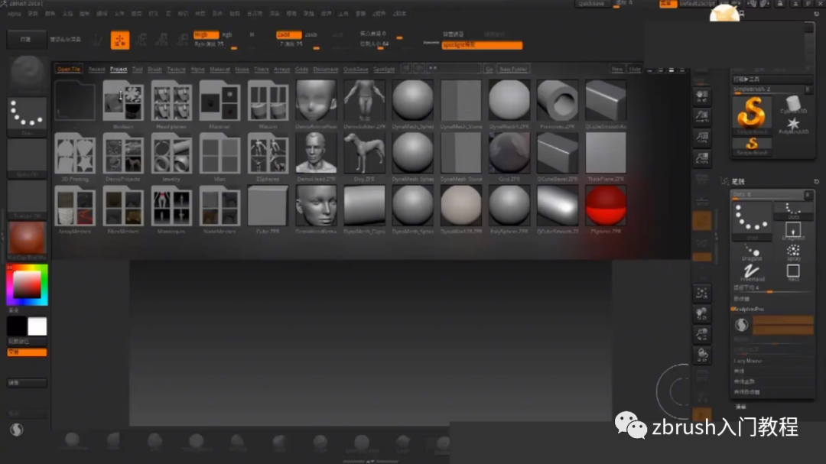Switch to the Texture tab
The image size is (826, 464).
click(x=177, y=69)
